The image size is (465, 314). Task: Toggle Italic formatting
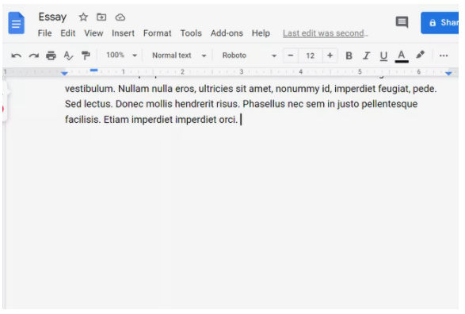367,56
